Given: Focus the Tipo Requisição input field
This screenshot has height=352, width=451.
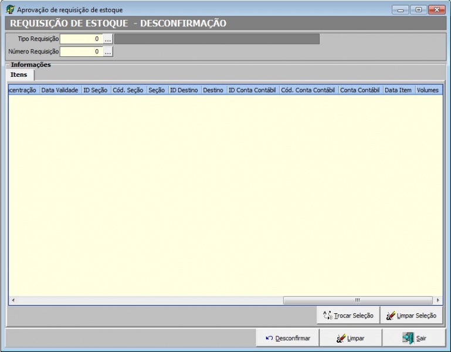Looking at the screenshot, I should point(82,39).
